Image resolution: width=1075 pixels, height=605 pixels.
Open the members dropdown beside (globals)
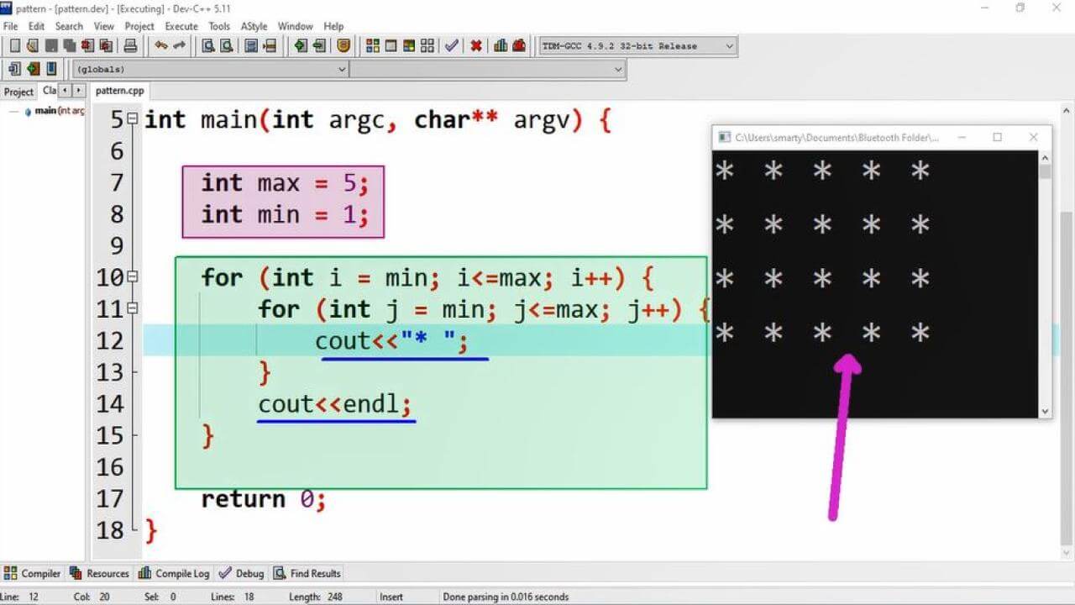click(x=617, y=69)
